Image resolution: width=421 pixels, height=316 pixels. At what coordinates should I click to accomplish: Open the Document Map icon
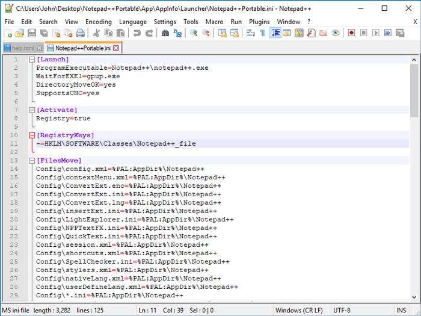tap(299, 33)
